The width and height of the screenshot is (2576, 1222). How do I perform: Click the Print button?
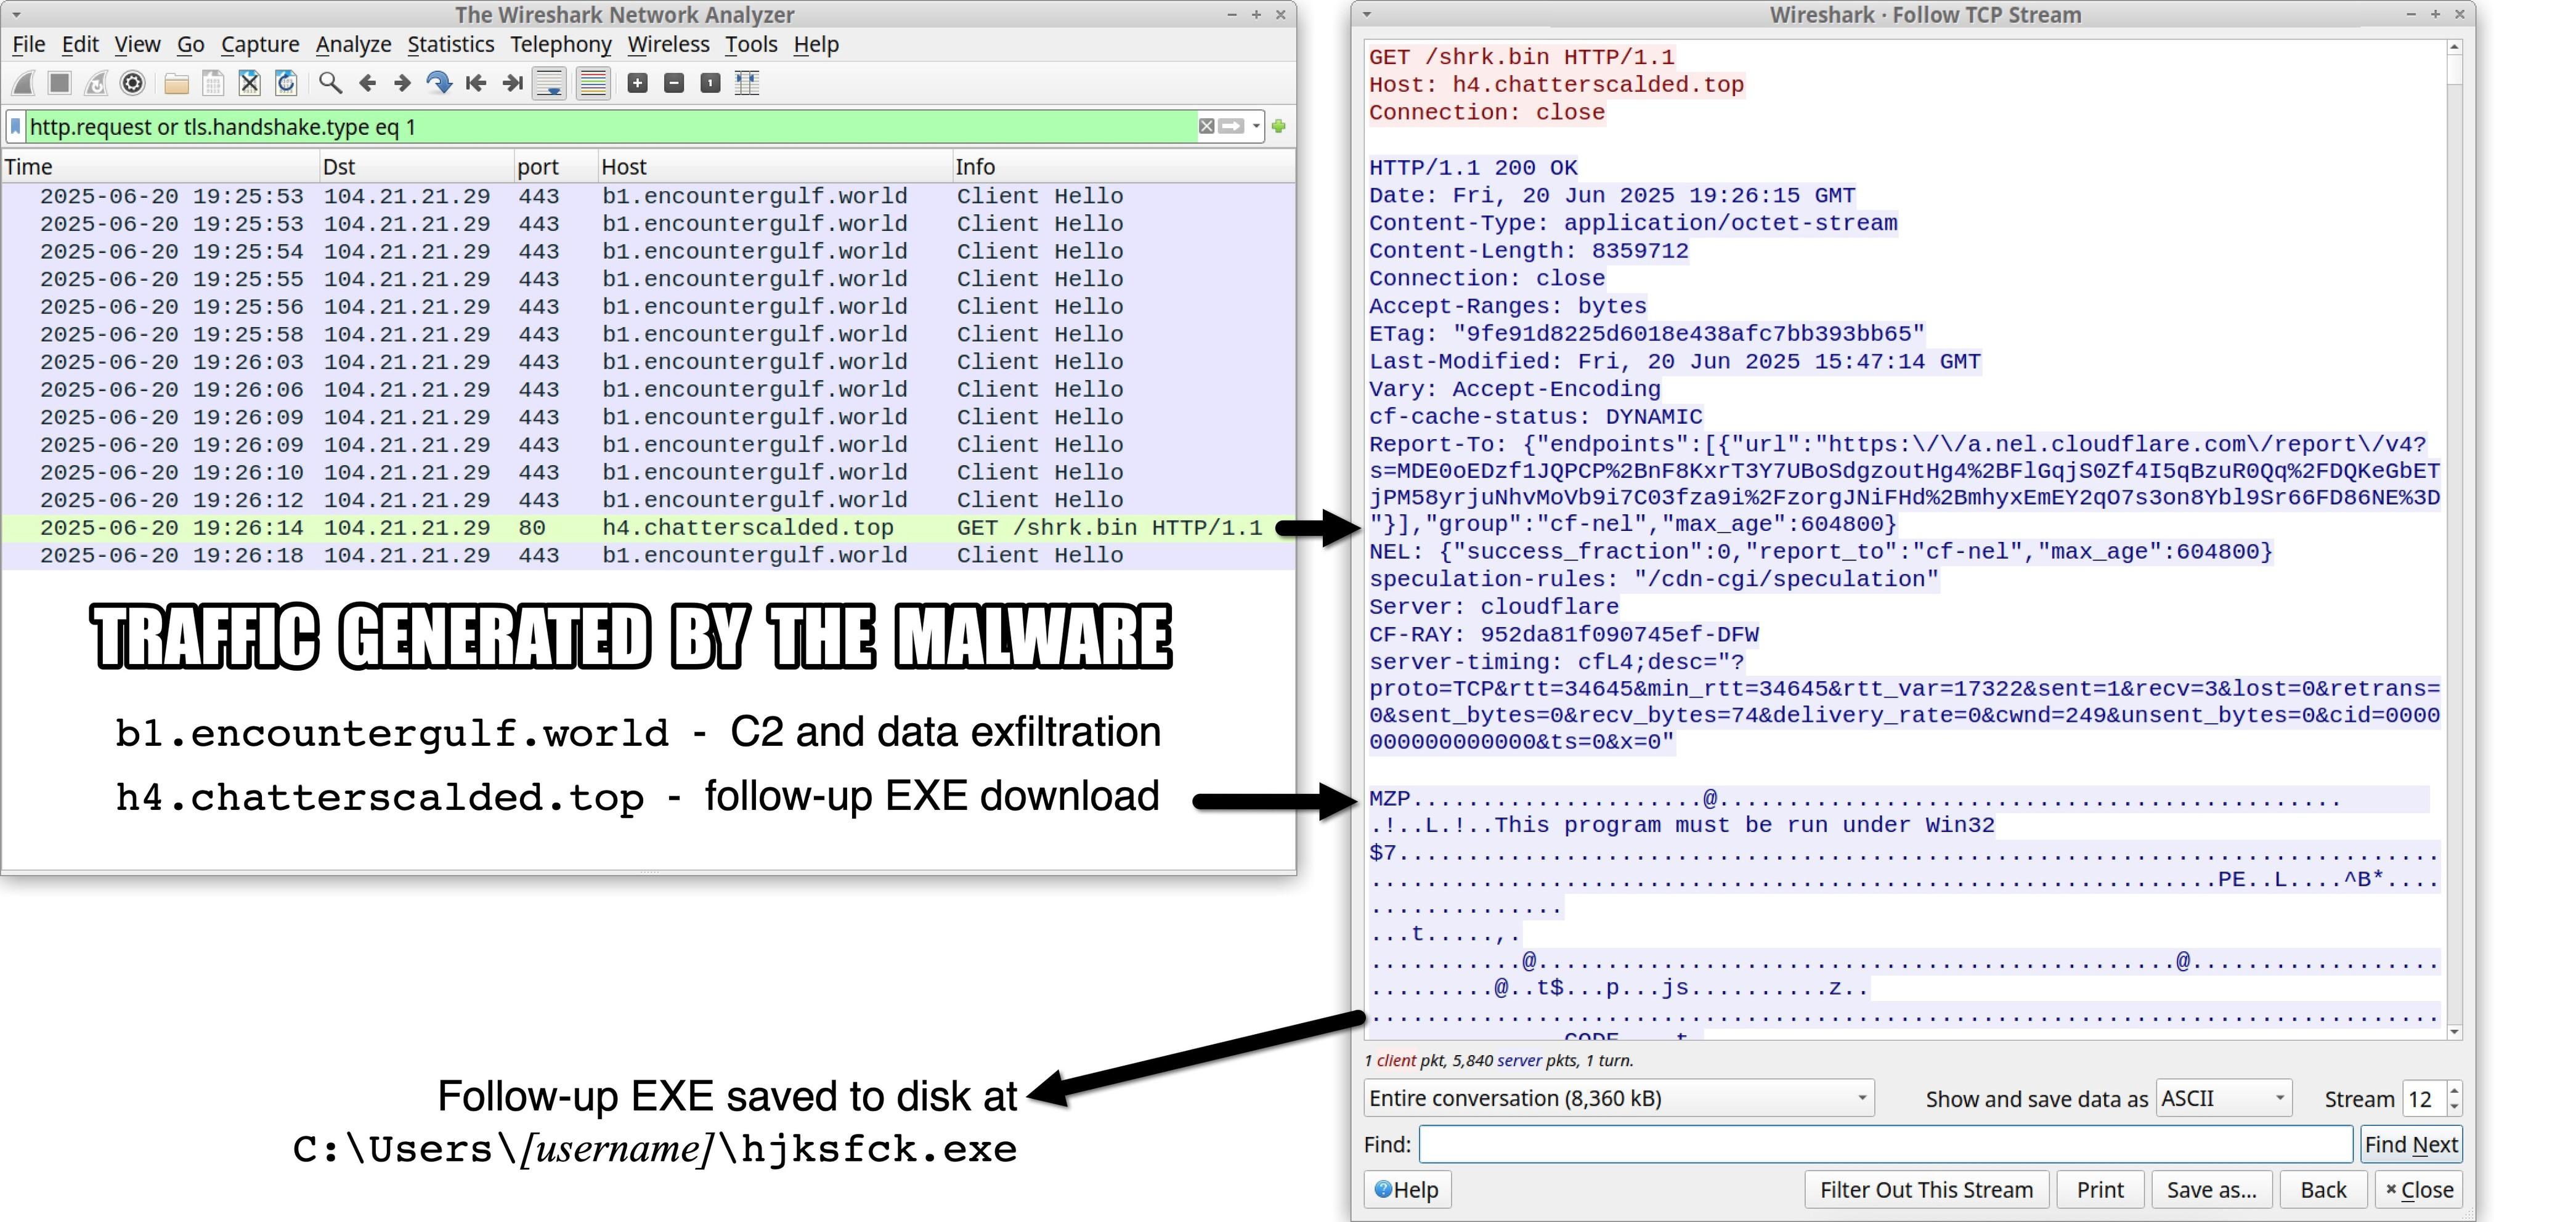tap(2100, 1189)
